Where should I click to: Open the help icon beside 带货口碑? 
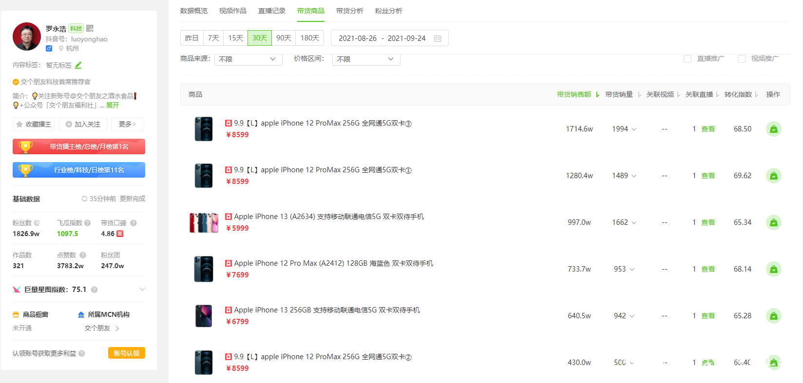click(x=133, y=223)
